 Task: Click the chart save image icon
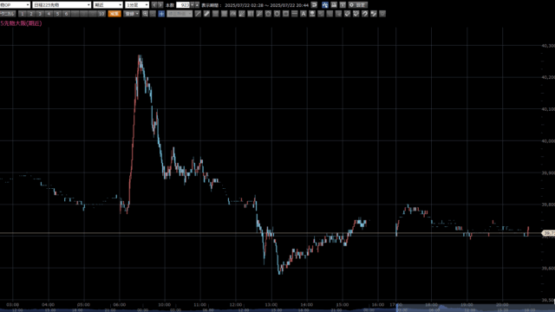[334, 5]
